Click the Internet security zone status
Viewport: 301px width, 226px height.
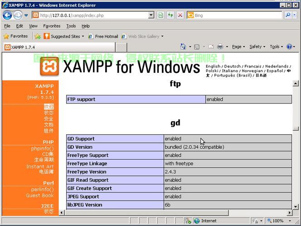point(205,221)
